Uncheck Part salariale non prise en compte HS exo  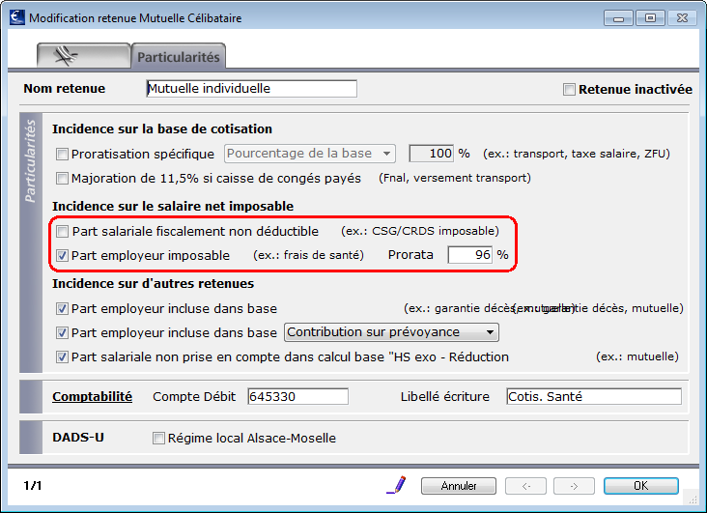pyautogui.click(x=62, y=357)
